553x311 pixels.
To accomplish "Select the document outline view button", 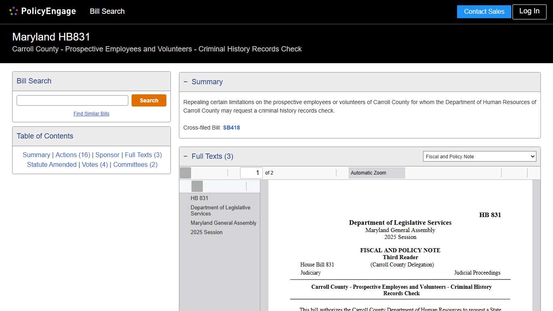I will (x=197, y=186).
